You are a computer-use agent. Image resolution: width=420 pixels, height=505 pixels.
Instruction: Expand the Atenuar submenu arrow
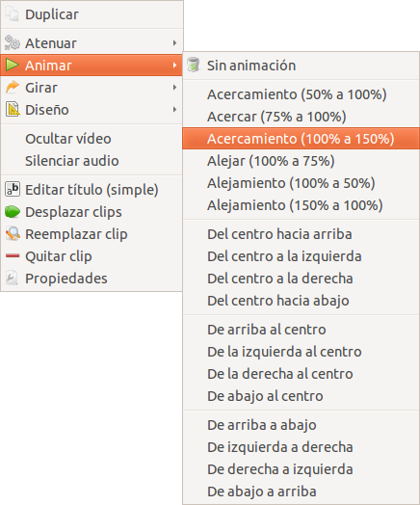point(174,42)
